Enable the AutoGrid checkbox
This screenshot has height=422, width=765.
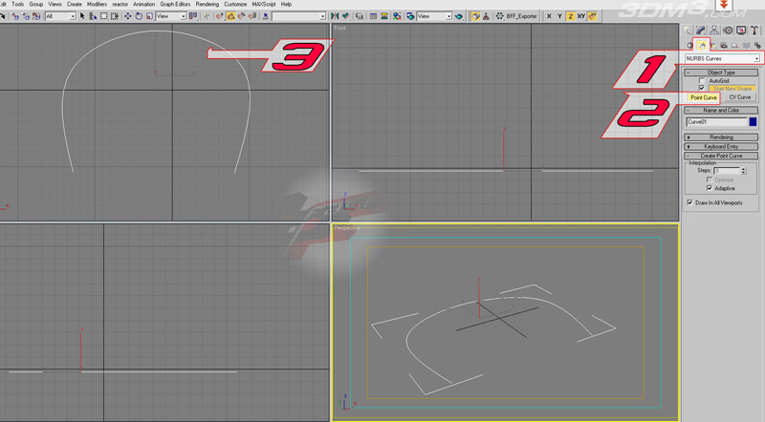702,80
